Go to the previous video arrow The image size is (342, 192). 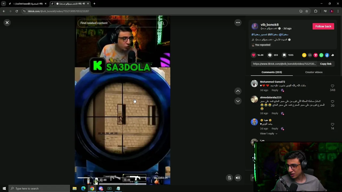[238, 91]
